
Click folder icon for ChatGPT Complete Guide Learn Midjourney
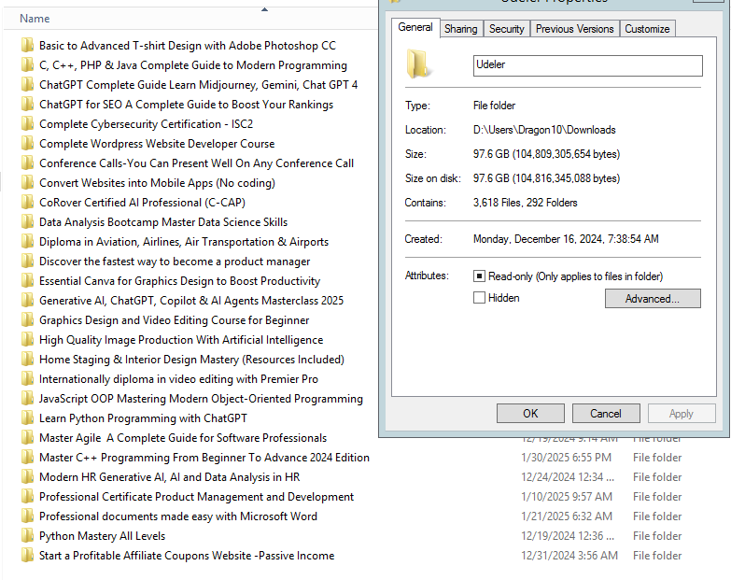(27, 84)
